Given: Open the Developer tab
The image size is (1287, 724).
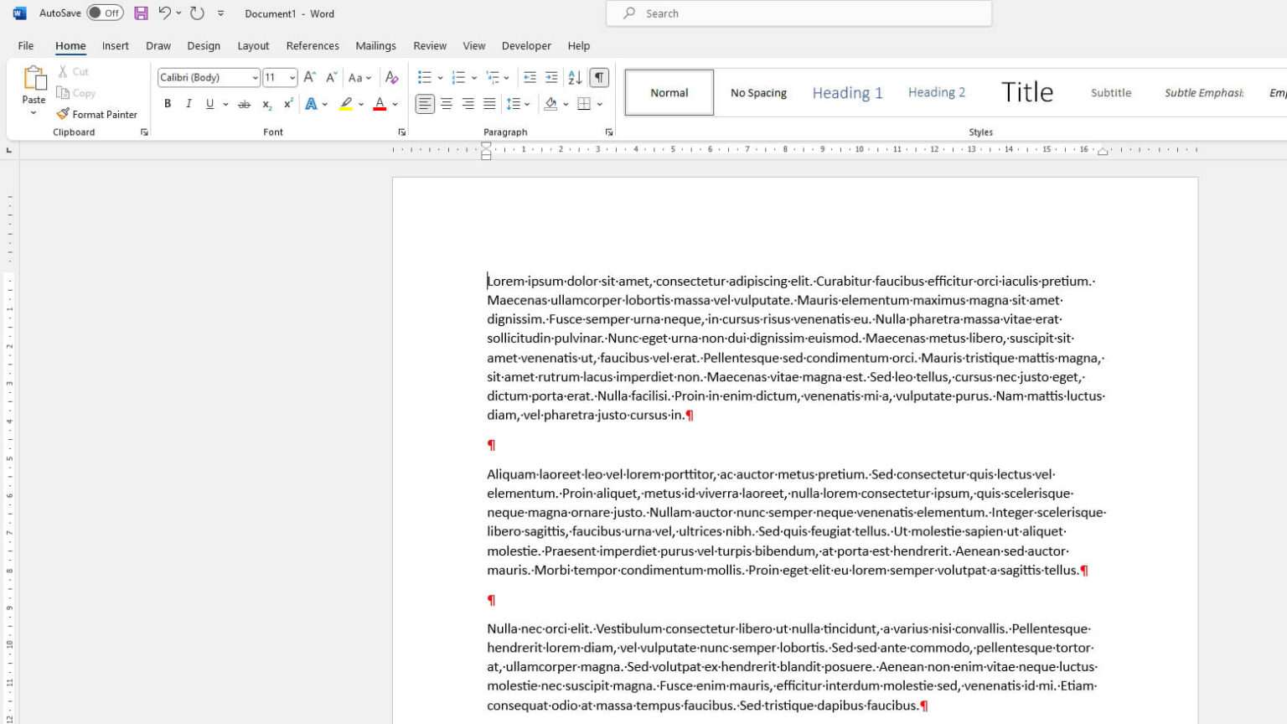Looking at the screenshot, I should pyautogui.click(x=526, y=46).
